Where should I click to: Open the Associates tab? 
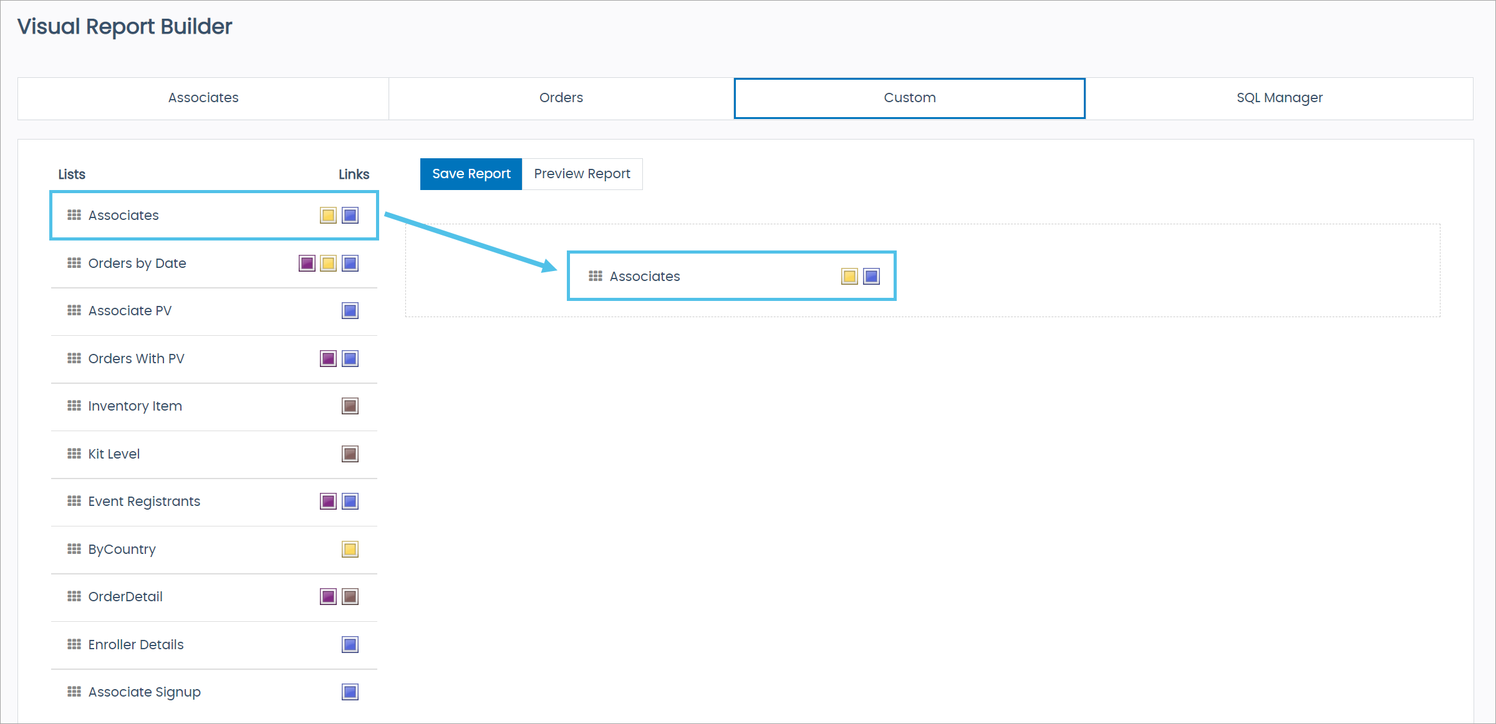pos(203,98)
